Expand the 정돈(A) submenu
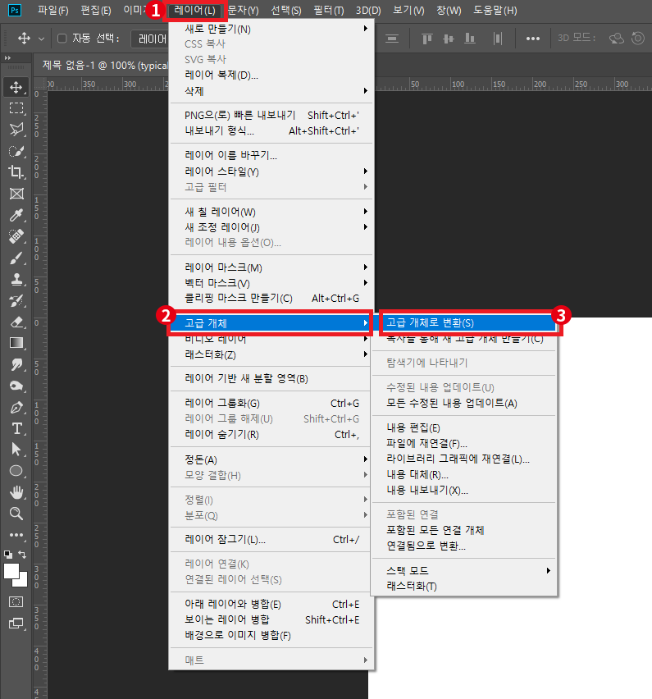The width and height of the screenshot is (652, 699). (x=271, y=459)
